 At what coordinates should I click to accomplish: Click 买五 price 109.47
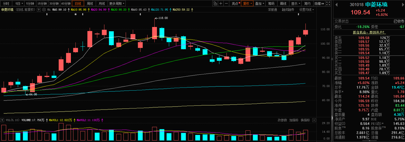[364, 73]
